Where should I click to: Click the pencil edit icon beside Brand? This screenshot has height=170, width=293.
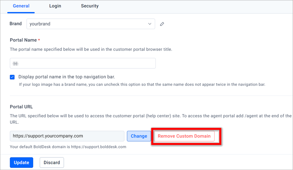point(162,24)
